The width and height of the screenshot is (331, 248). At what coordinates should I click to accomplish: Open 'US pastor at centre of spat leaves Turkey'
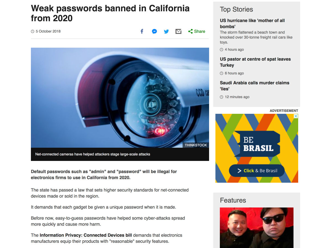(255, 62)
